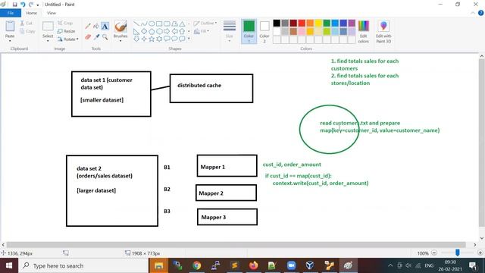Open Zoom from the taskbar
485x273 pixels.
[x=291, y=265]
